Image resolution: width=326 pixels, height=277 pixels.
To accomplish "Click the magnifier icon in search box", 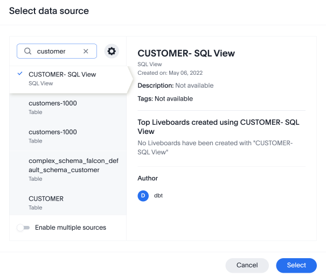I will coord(27,51).
